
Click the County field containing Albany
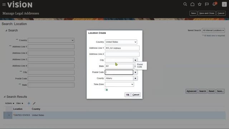pyautogui.click(x=119, y=78)
